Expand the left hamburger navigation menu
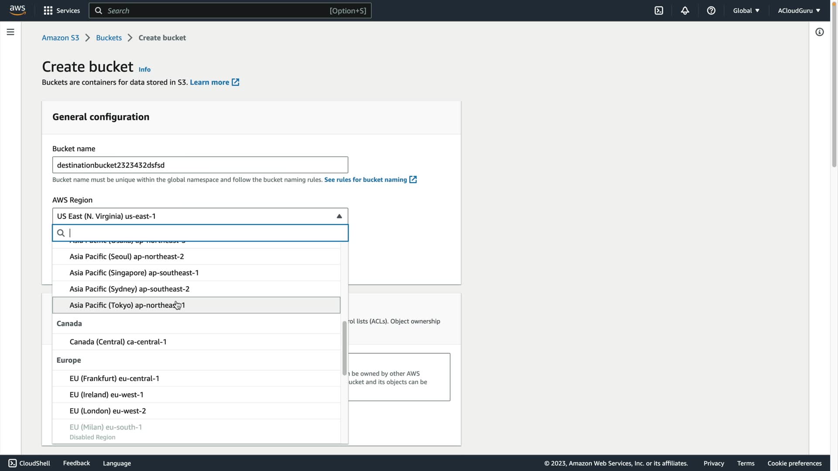The image size is (838, 471). 10,32
